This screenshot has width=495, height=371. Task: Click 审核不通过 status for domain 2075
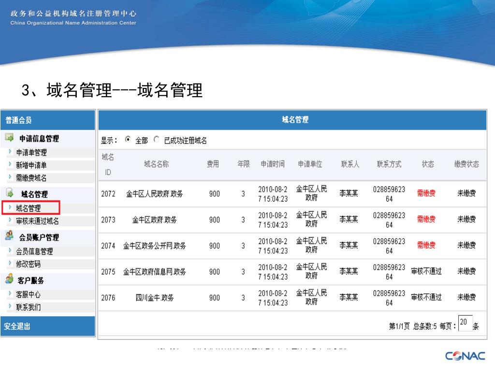pyautogui.click(x=426, y=271)
